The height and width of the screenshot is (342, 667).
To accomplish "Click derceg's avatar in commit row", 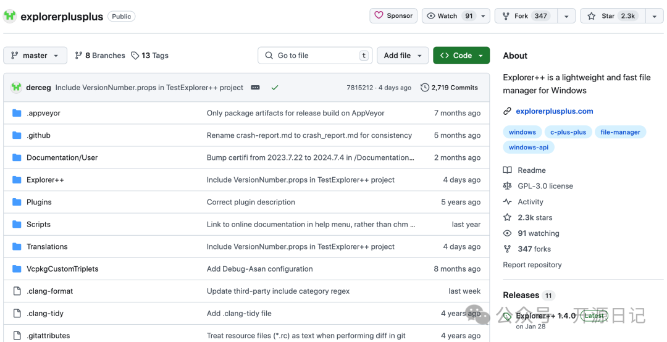I will [x=16, y=87].
